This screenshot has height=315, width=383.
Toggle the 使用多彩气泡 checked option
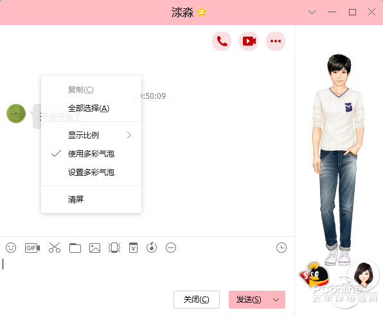pos(91,154)
